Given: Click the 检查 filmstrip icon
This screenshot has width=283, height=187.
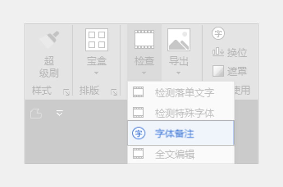Looking at the screenshot, I should 144,40.
